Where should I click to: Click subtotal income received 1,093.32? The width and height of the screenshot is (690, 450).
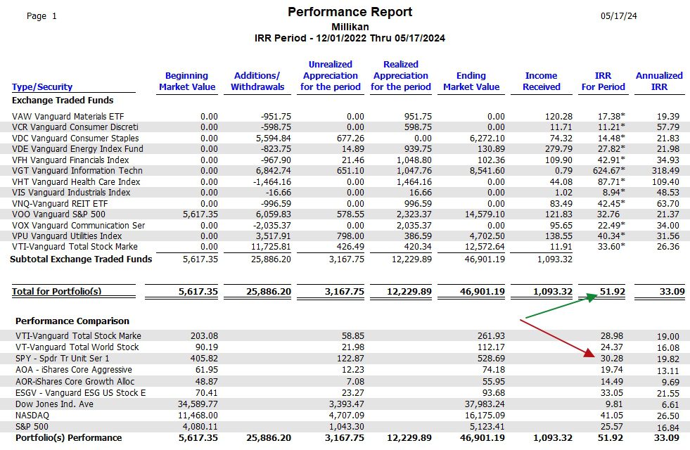(x=554, y=259)
